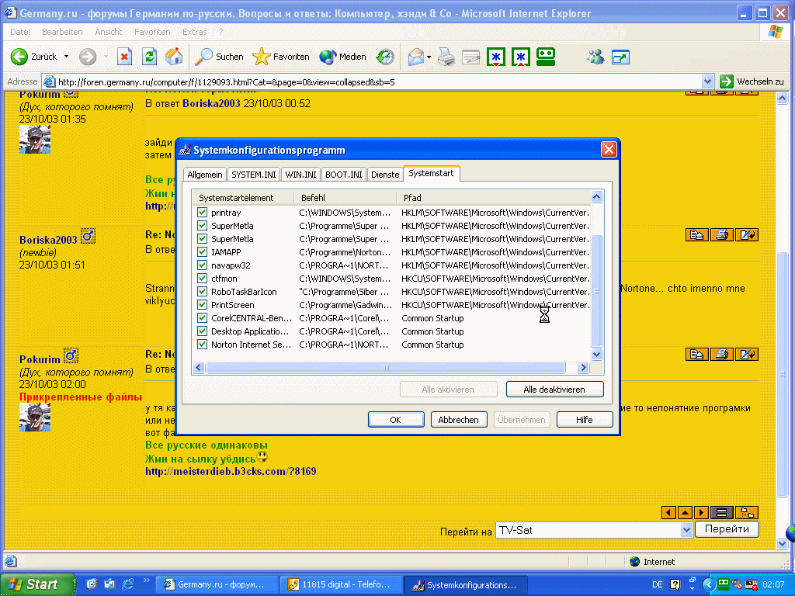The height and width of the screenshot is (596, 795).
Task: Click the startup list vertical scrollbar thumb
Action: coord(597,291)
